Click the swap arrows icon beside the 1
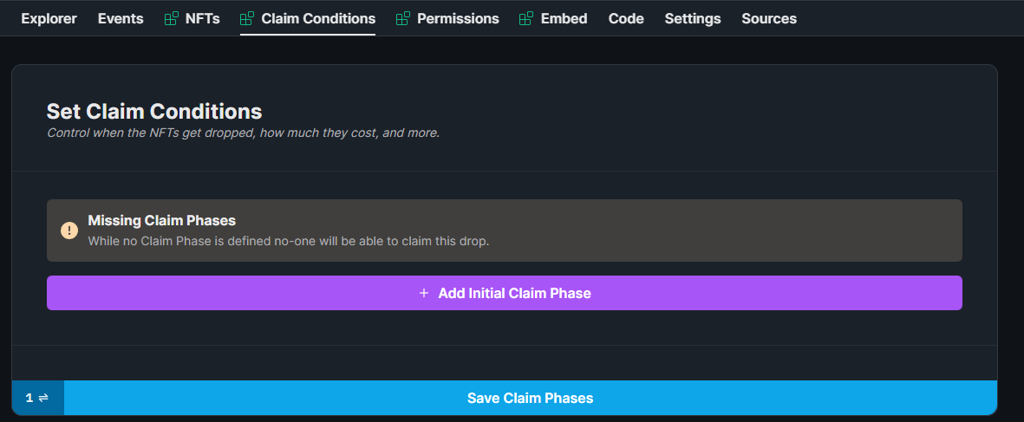Viewport: 1024px width, 422px height. pos(43,397)
